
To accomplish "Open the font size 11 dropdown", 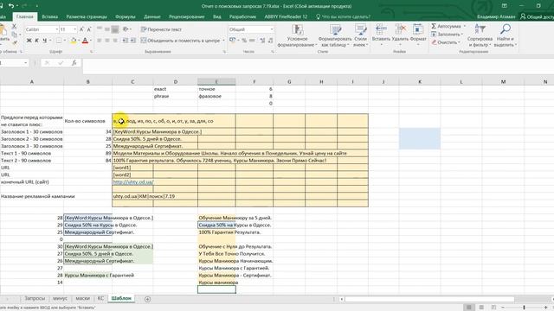I will (x=74, y=29).
